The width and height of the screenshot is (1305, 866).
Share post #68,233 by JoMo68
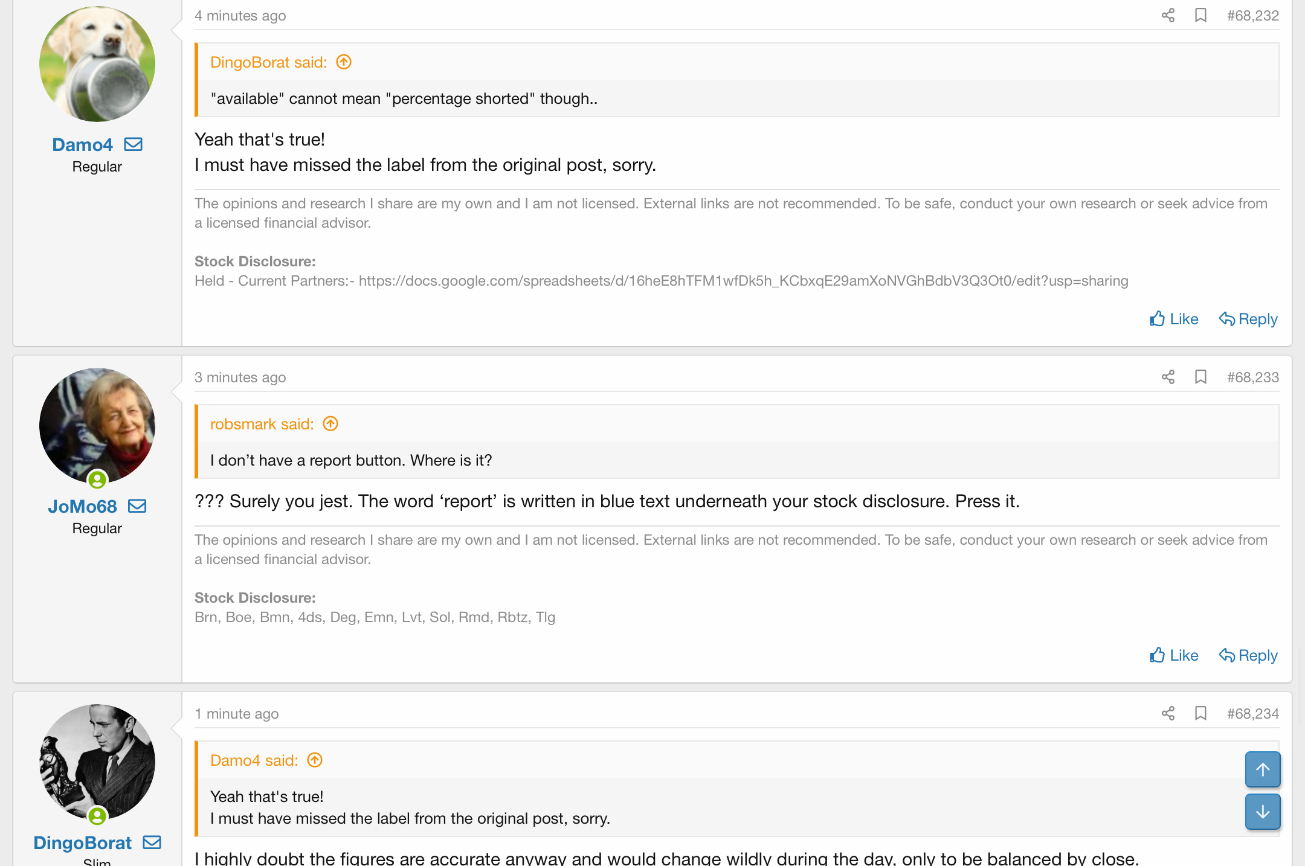pyautogui.click(x=1168, y=377)
